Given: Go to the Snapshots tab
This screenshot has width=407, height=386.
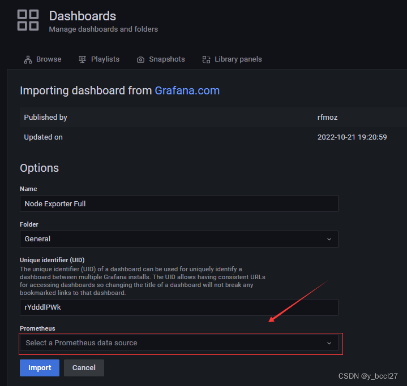Looking at the screenshot, I should [161, 59].
